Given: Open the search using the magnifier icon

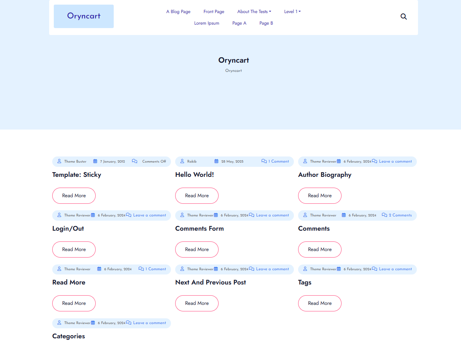Looking at the screenshot, I should pyautogui.click(x=403, y=17).
